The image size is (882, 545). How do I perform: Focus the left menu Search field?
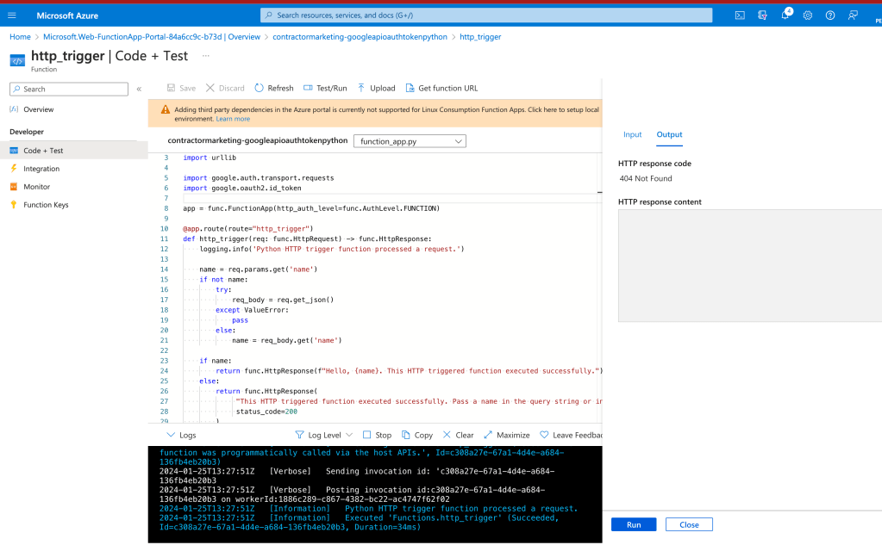pyautogui.click(x=69, y=89)
